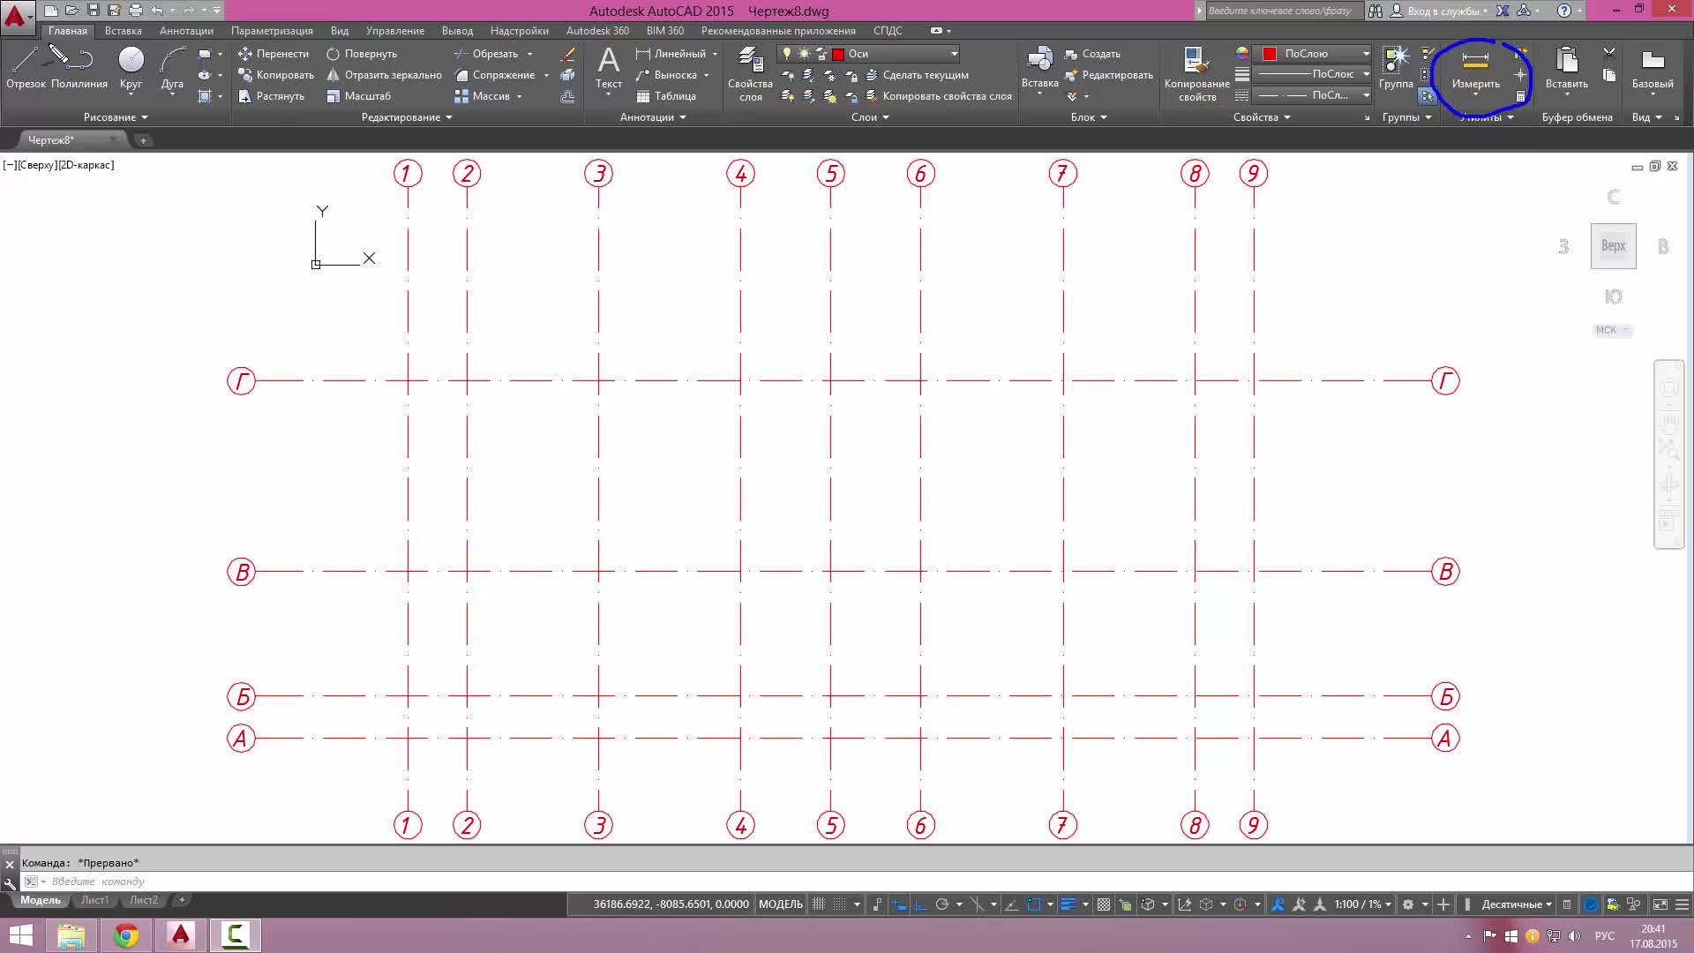Viewport: 1694px width, 953px height.
Task: Click the Вставка block insert icon
Action: pyautogui.click(x=1039, y=60)
